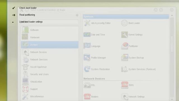Viewport: 179px width, 101px height.
Task: Open the Modem telephone icon
Action: coord(87,97)
